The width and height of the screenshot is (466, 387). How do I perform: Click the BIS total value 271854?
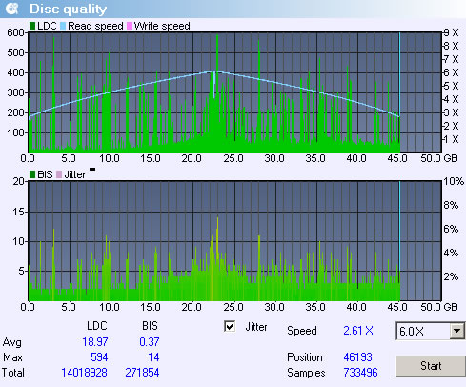[142, 373]
